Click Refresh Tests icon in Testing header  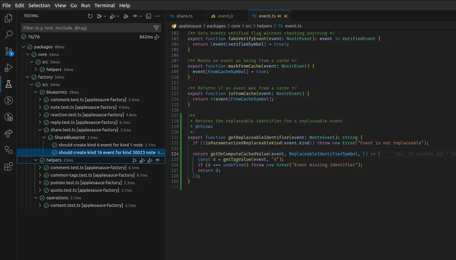(x=90, y=16)
